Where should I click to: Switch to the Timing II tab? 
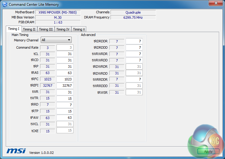point(29,29)
